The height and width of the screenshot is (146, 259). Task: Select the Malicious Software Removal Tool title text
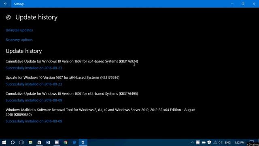[100, 112]
